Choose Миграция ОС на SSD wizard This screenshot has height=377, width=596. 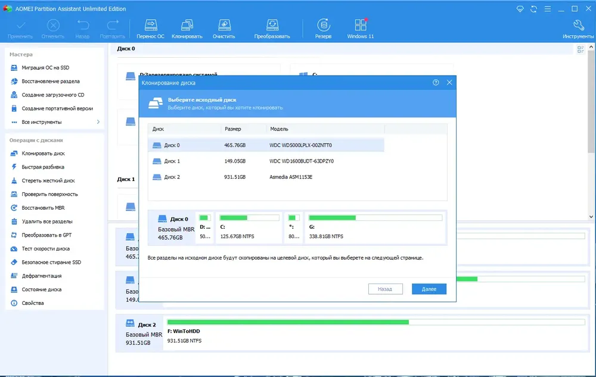tap(45, 67)
